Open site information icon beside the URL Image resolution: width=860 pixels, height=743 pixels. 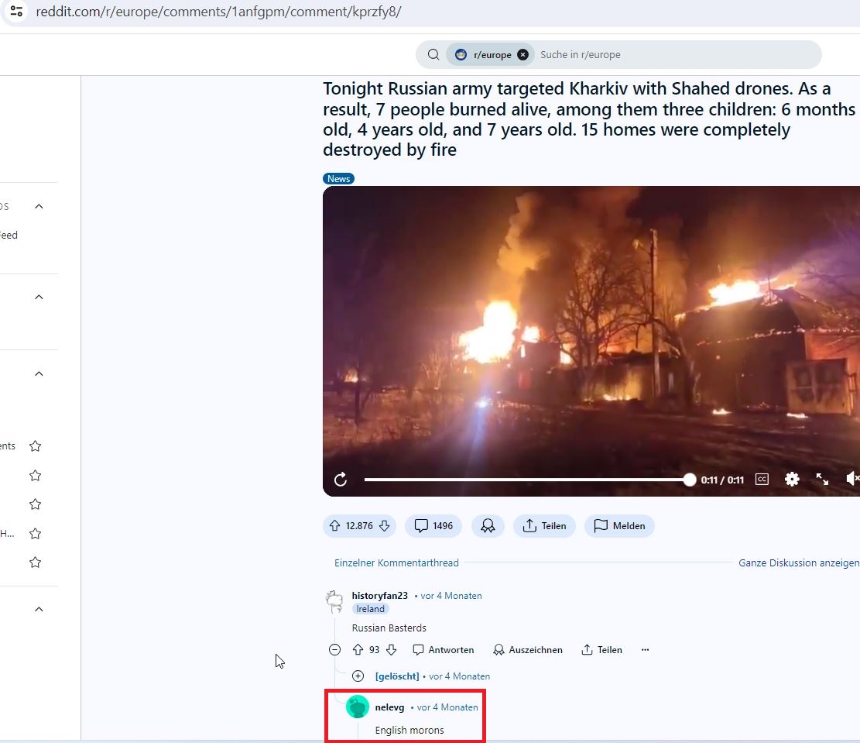[16, 11]
